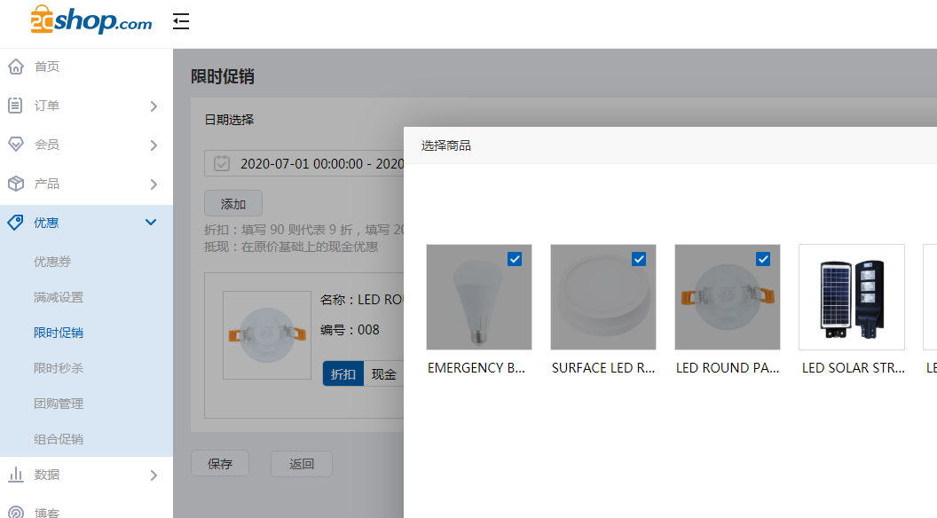Image resolution: width=937 pixels, height=518 pixels.
Task: Click the 编号：008 product code text
Action: coord(350,330)
